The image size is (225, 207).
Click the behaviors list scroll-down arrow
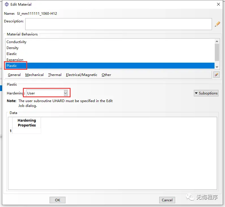click(217, 67)
